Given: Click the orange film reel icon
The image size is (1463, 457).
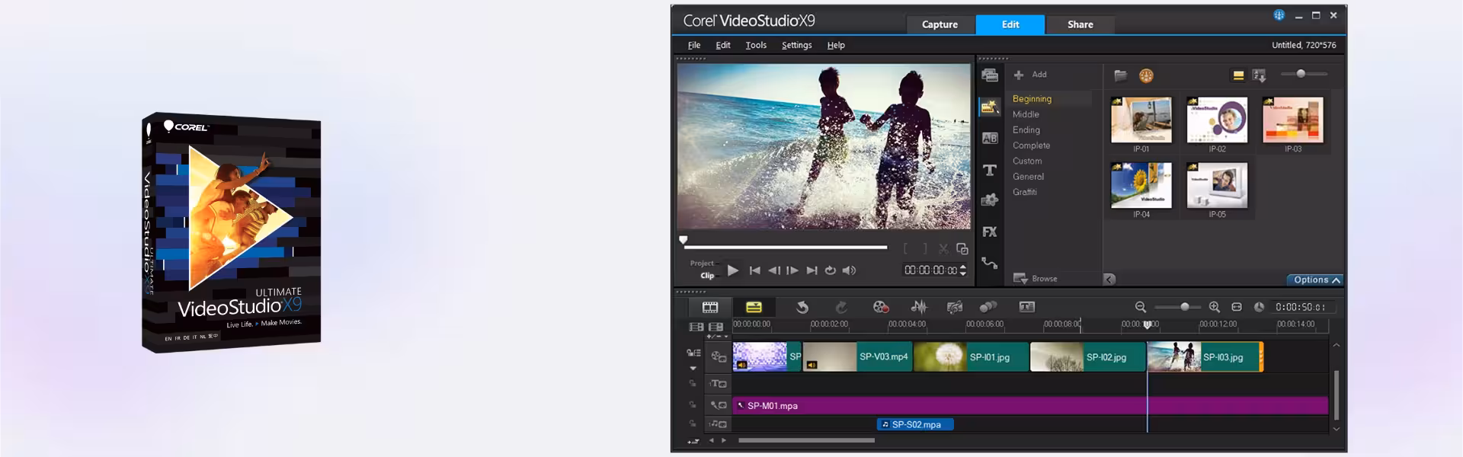Looking at the screenshot, I should pyautogui.click(x=1146, y=75).
